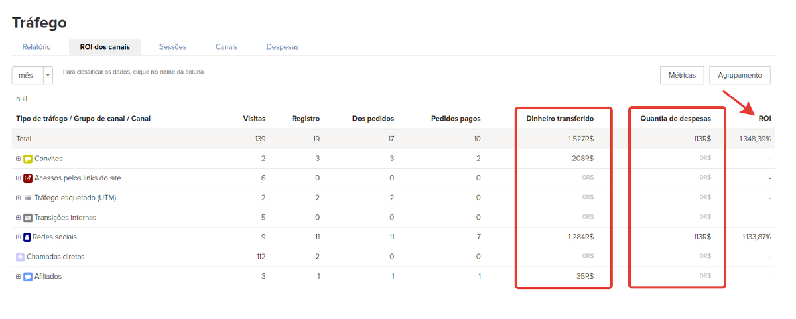Open the mês period dropdown
796x319 pixels.
click(32, 76)
